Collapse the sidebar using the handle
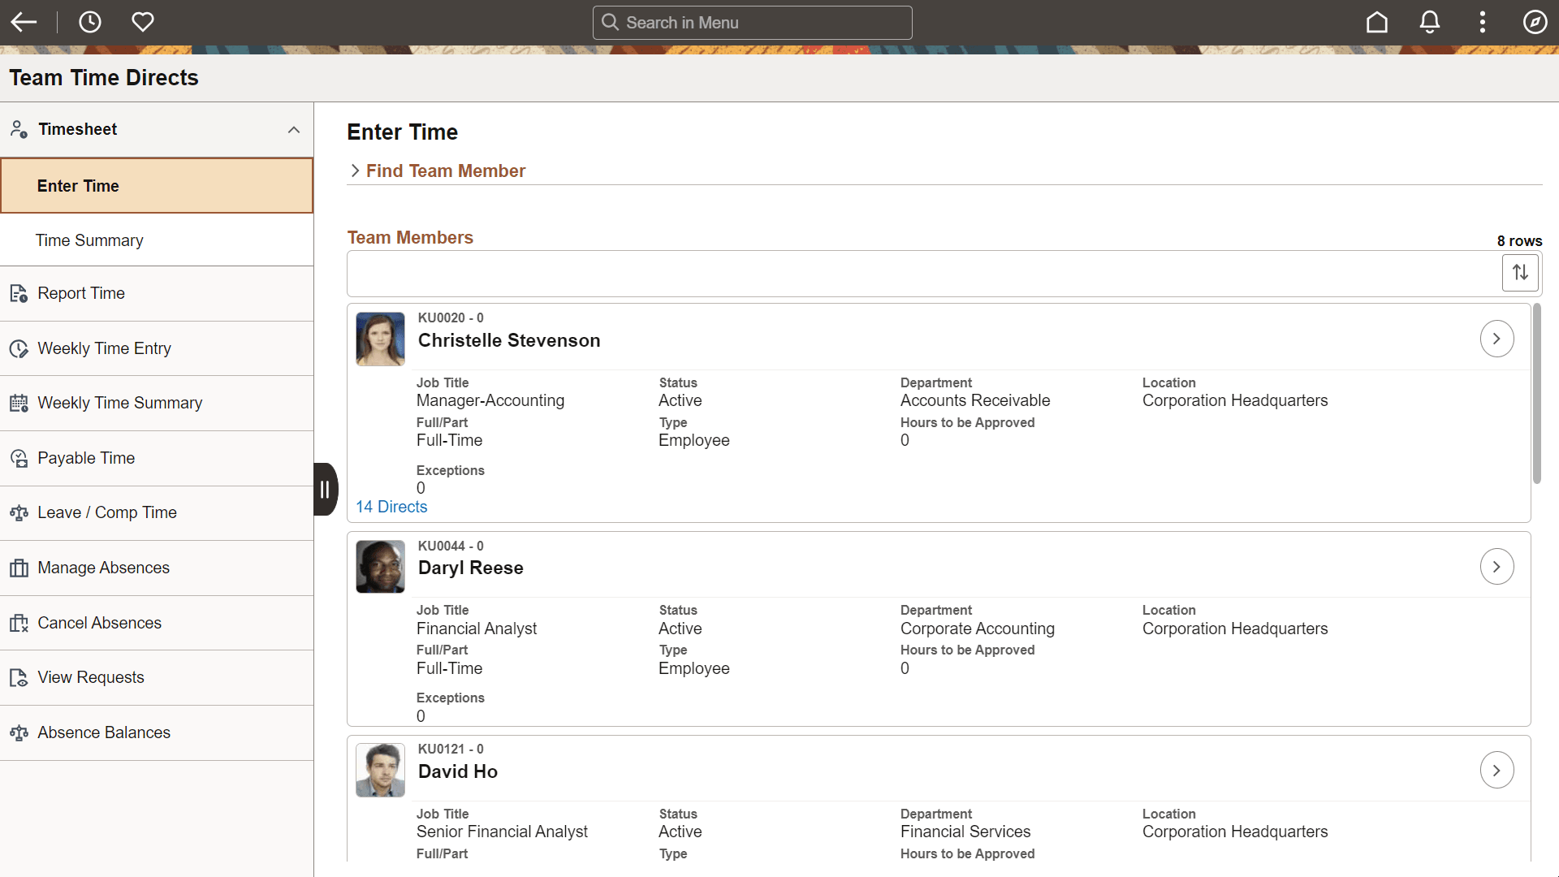The height and width of the screenshot is (877, 1559). (x=325, y=489)
